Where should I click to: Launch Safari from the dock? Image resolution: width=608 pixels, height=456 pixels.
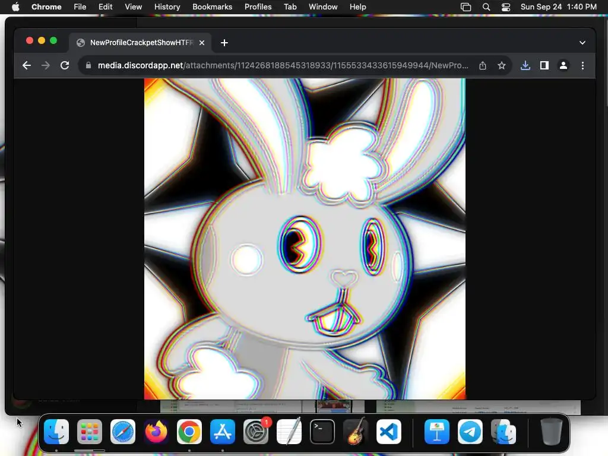pos(123,432)
